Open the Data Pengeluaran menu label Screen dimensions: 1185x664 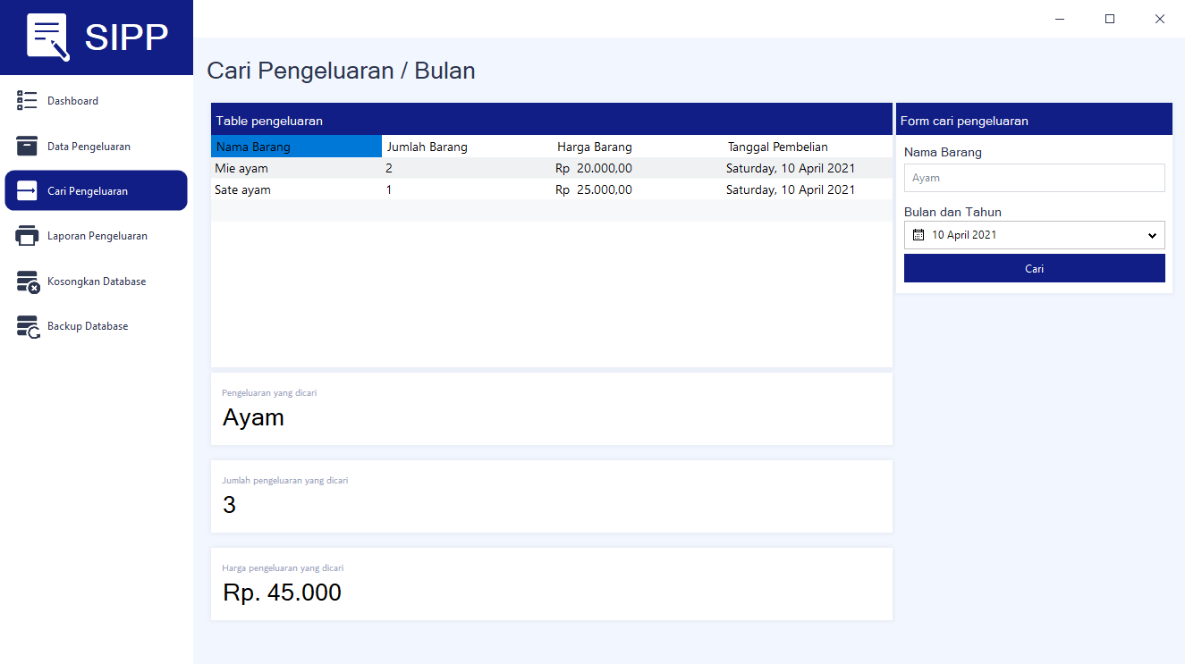89,147
